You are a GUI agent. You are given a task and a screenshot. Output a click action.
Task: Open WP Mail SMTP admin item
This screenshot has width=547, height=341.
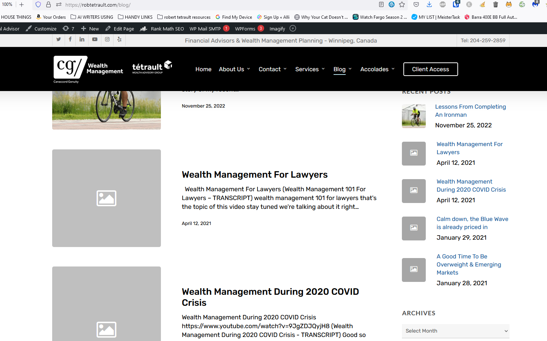[x=209, y=28]
